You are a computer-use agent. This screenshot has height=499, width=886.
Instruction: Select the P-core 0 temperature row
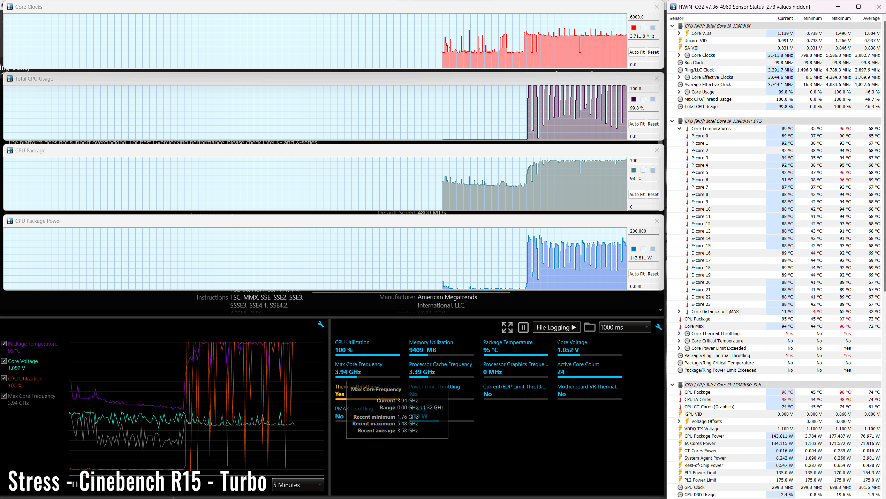coord(775,136)
